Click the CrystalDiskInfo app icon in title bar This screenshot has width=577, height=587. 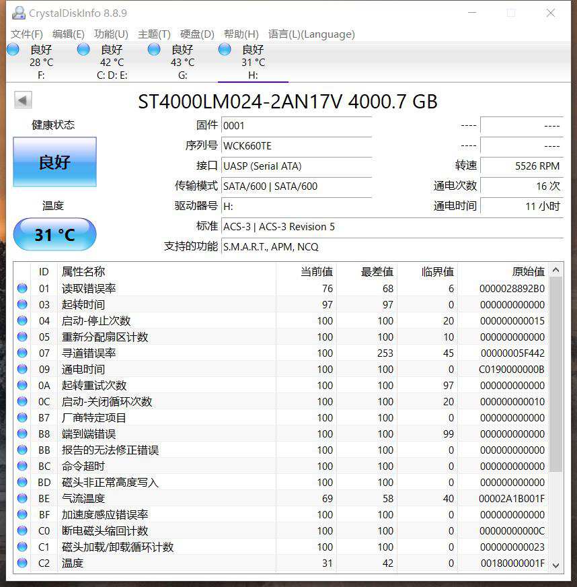click(x=18, y=13)
